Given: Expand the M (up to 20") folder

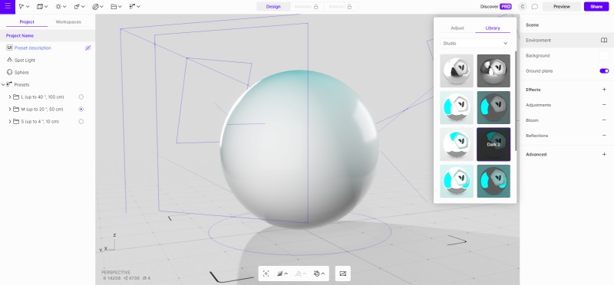Looking at the screenshot, I should click(10, 109).
